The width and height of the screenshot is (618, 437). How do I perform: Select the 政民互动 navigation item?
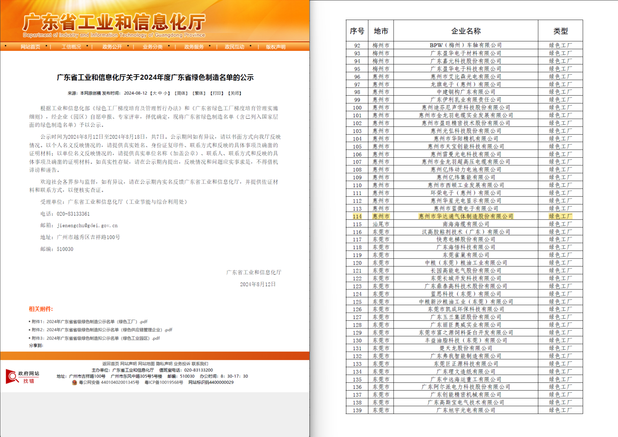click(234, 47)
